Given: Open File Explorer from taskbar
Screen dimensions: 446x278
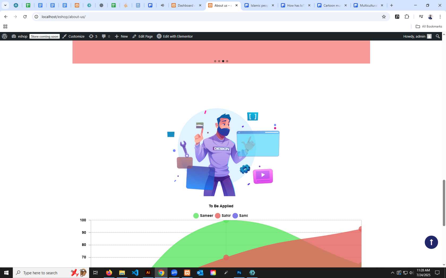Looking at the screenshot, I should pos(122,273).
